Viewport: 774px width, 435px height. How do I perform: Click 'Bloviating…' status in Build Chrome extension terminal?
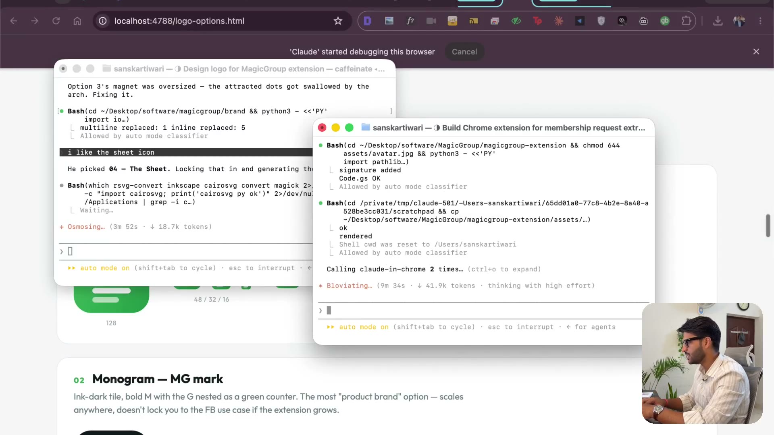coord(349,286)
